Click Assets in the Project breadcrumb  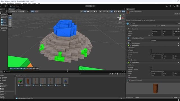tap(18, 76)
